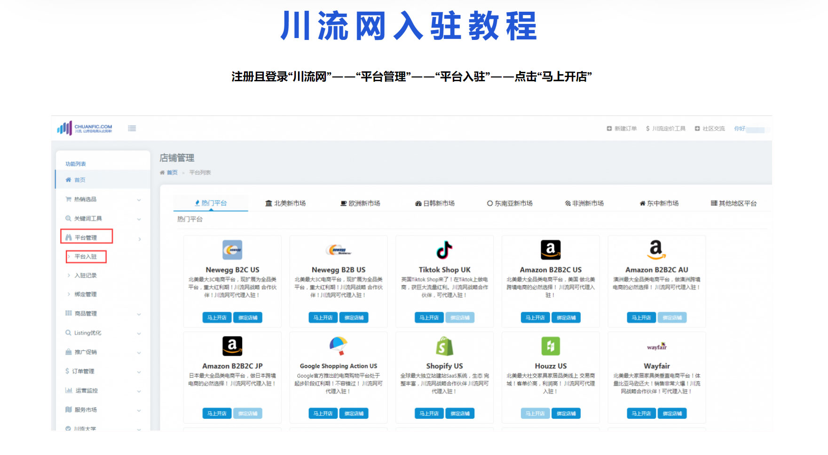This screenshot has width=828, height=455.
Task: Click 绑定店铺 for Newegg B2B US
Action: [354, 317]
